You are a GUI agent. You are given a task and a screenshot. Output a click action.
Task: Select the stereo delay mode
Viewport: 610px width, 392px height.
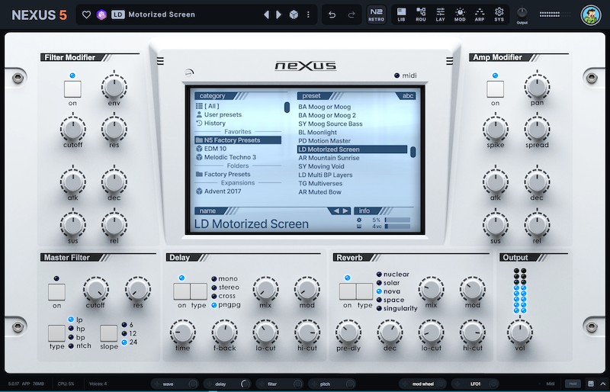click(x=225, y=288)
